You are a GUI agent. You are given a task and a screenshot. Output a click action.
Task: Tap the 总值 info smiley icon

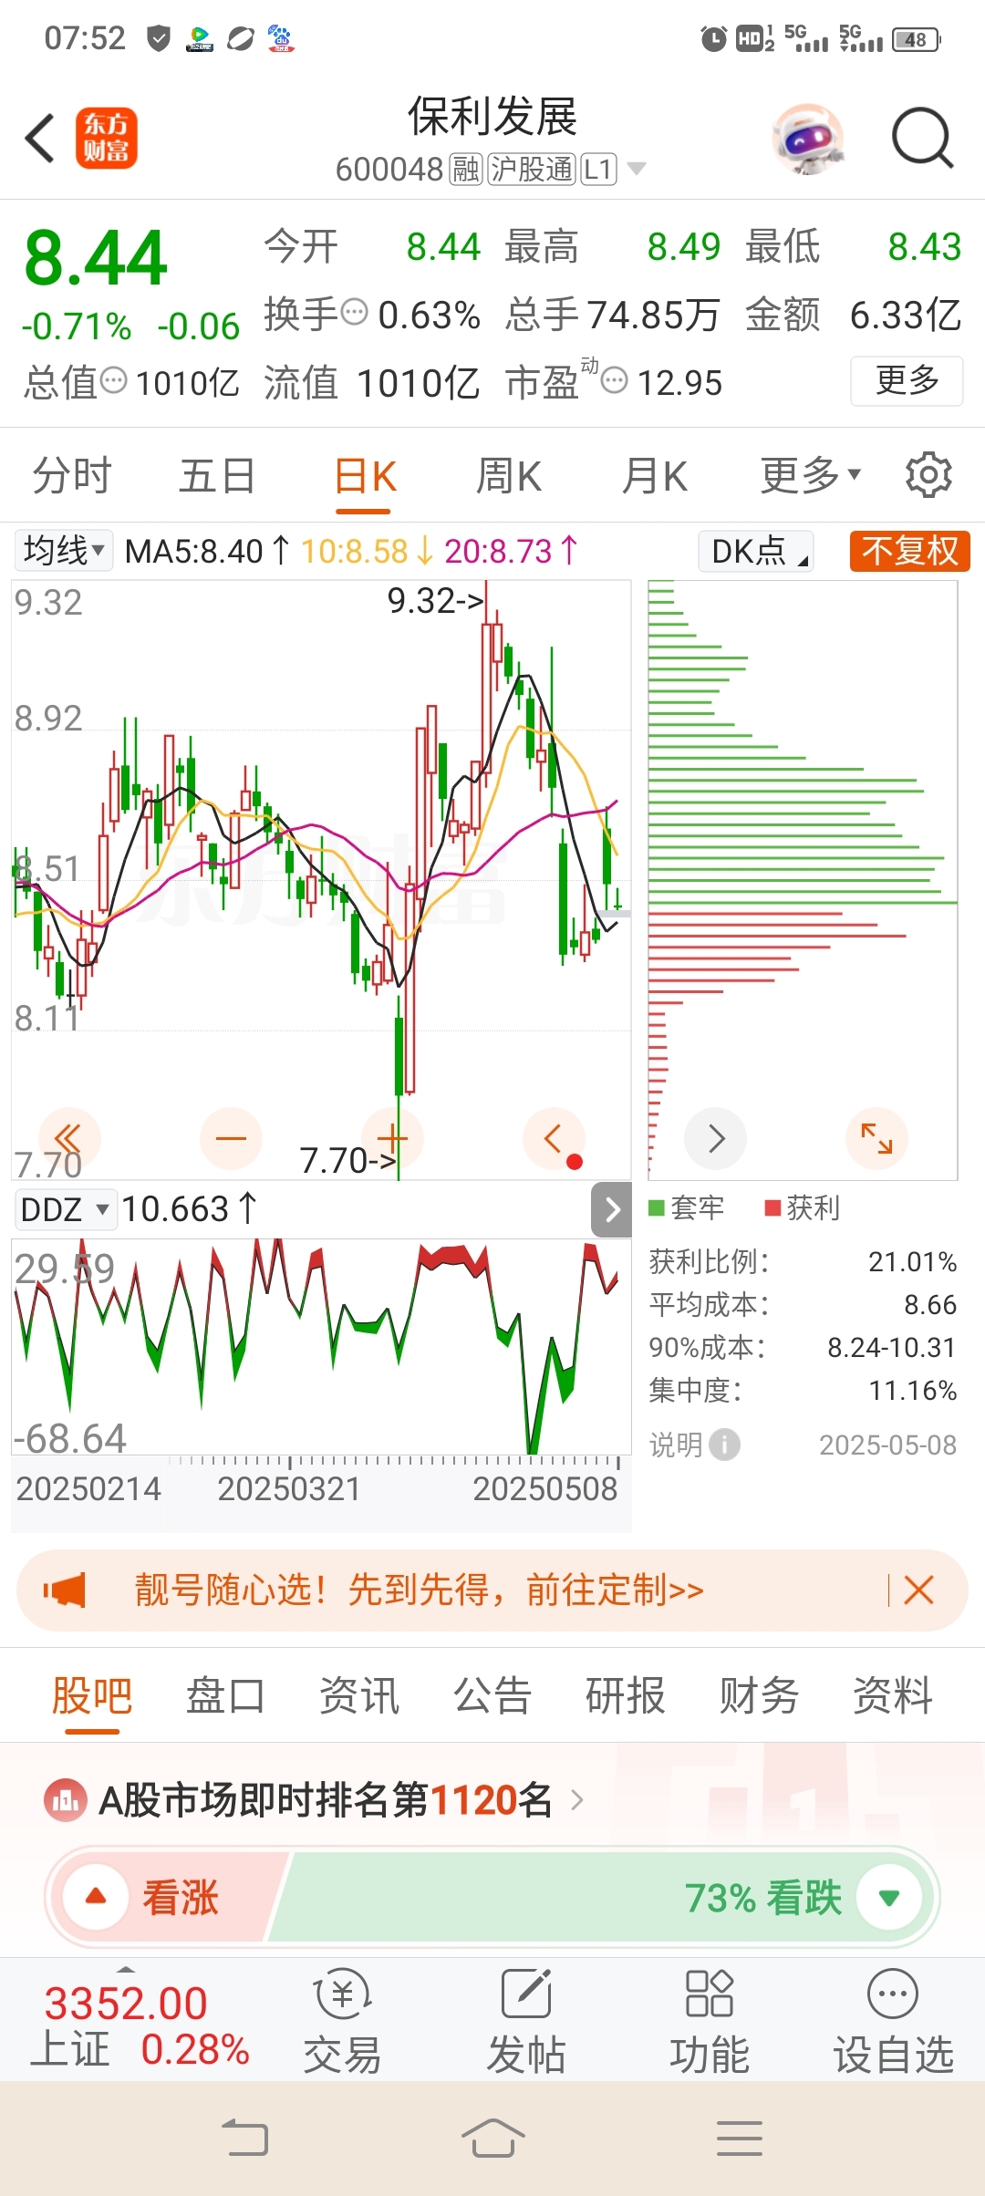[113, 380]
